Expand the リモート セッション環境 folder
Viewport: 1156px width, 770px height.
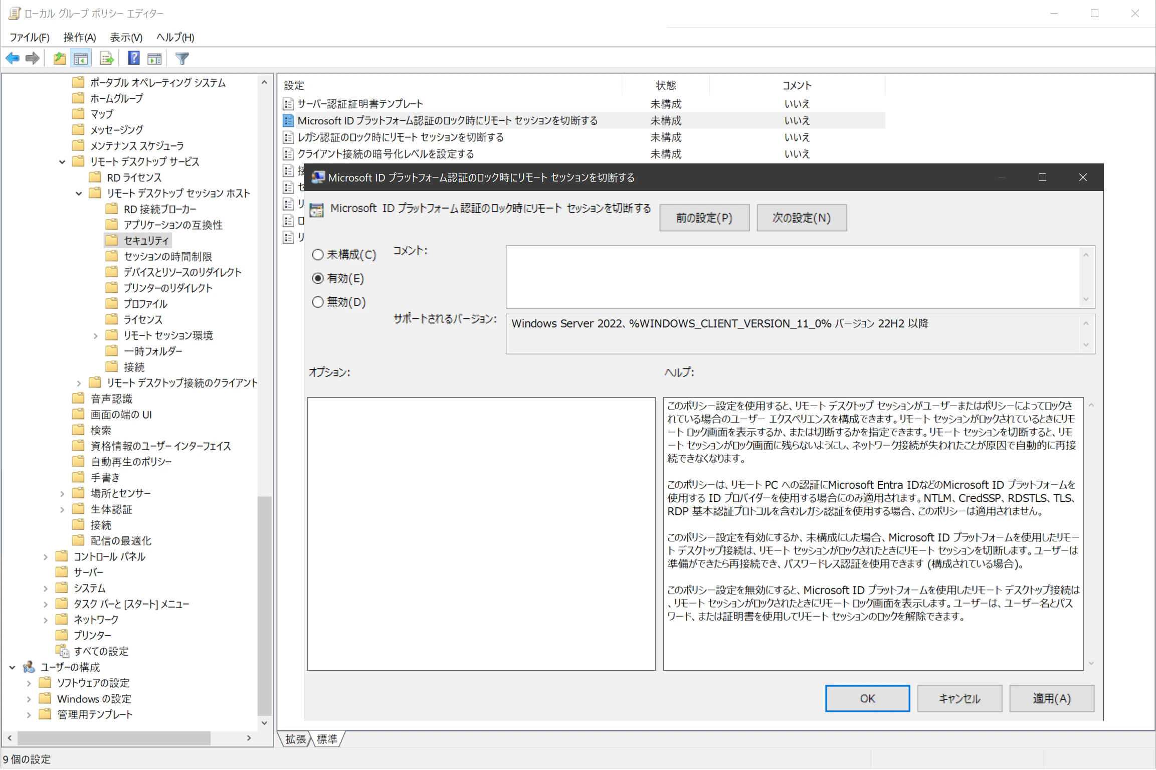[96, 336]
